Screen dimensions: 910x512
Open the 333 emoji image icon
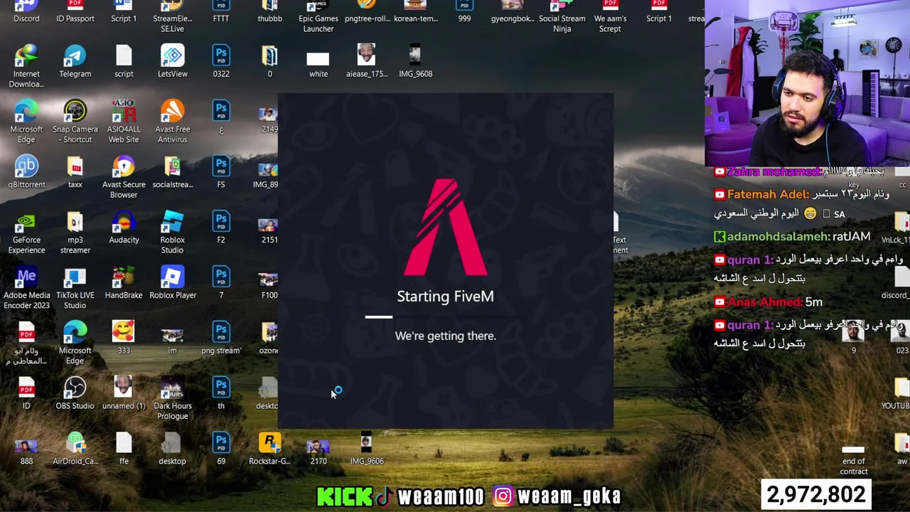click(x=124, y=338)
